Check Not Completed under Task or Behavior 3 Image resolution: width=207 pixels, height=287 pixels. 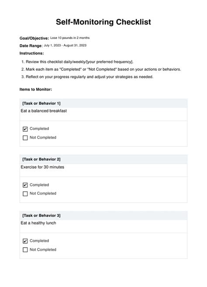tap(25, 250)
